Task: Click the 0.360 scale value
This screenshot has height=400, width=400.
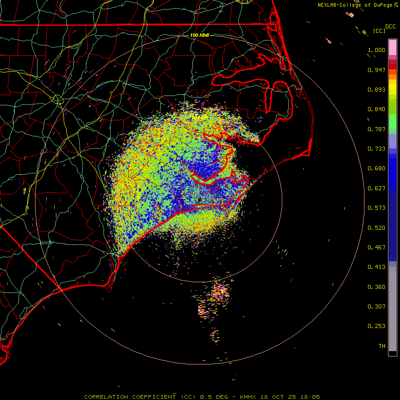Action: (x=376, y=287)
